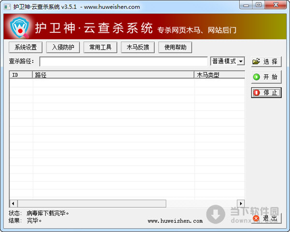The image size is (290, 232).
Task: Click 选择 button to browse folder
Action: tap(266, 61)
